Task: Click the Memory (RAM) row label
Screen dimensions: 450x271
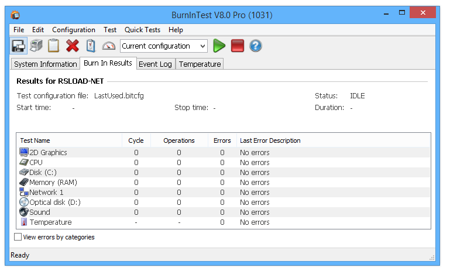Action: [53, 182]
